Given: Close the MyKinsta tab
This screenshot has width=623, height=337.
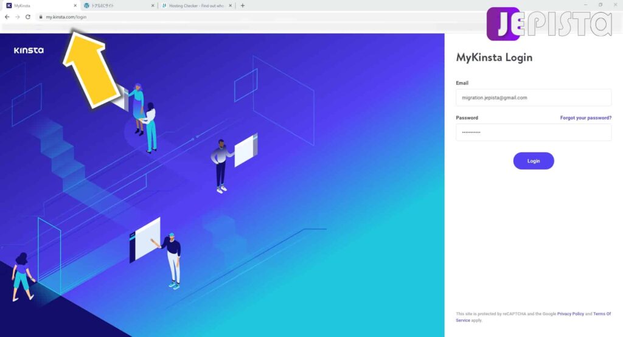Looking at the screenshot, I should pos(75,5).
